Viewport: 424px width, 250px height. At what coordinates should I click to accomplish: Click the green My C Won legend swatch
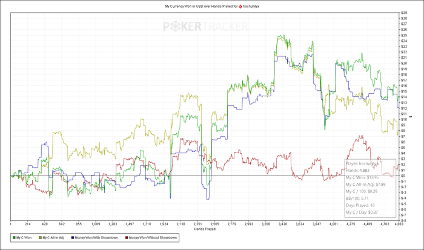(x=14, y=238)
